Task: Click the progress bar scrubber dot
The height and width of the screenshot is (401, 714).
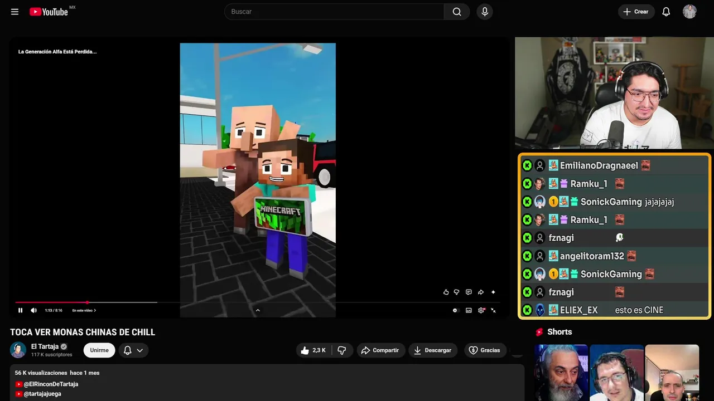Action: click(88, 302)
